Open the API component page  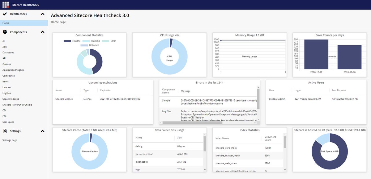click(4, 58)
